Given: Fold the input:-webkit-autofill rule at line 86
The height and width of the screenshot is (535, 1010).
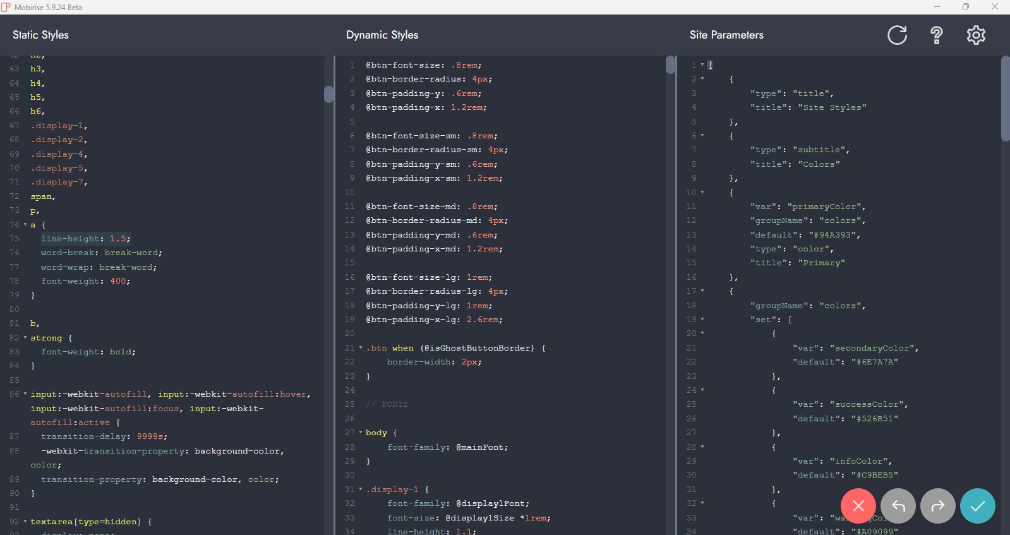Looking at the screenshot, I should [x=25, y=394].
